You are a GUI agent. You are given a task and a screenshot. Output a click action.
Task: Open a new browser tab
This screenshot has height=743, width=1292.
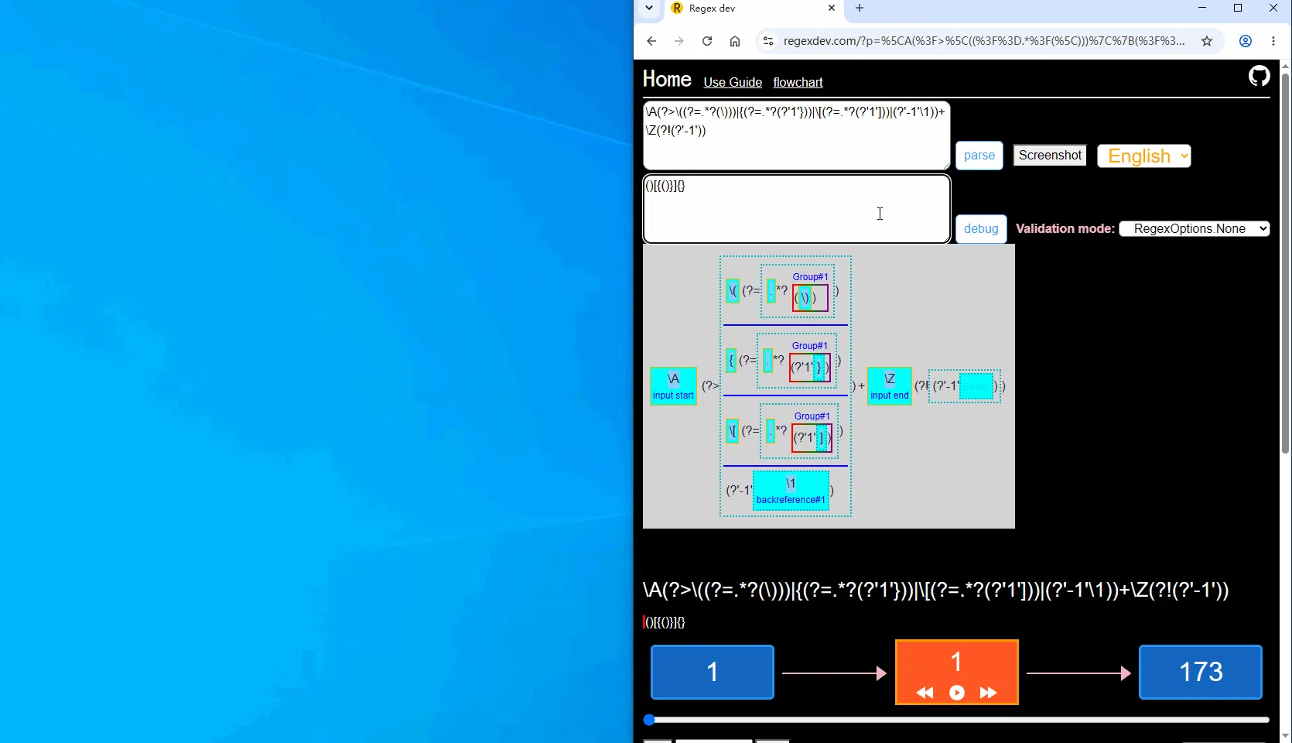pos(860,8)
